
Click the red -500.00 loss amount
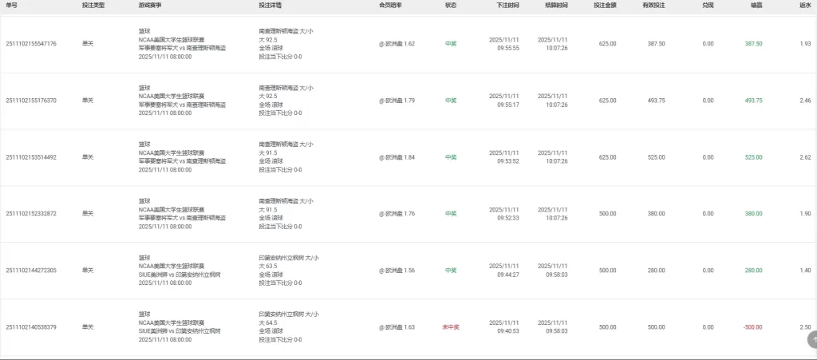click(752, 327)
